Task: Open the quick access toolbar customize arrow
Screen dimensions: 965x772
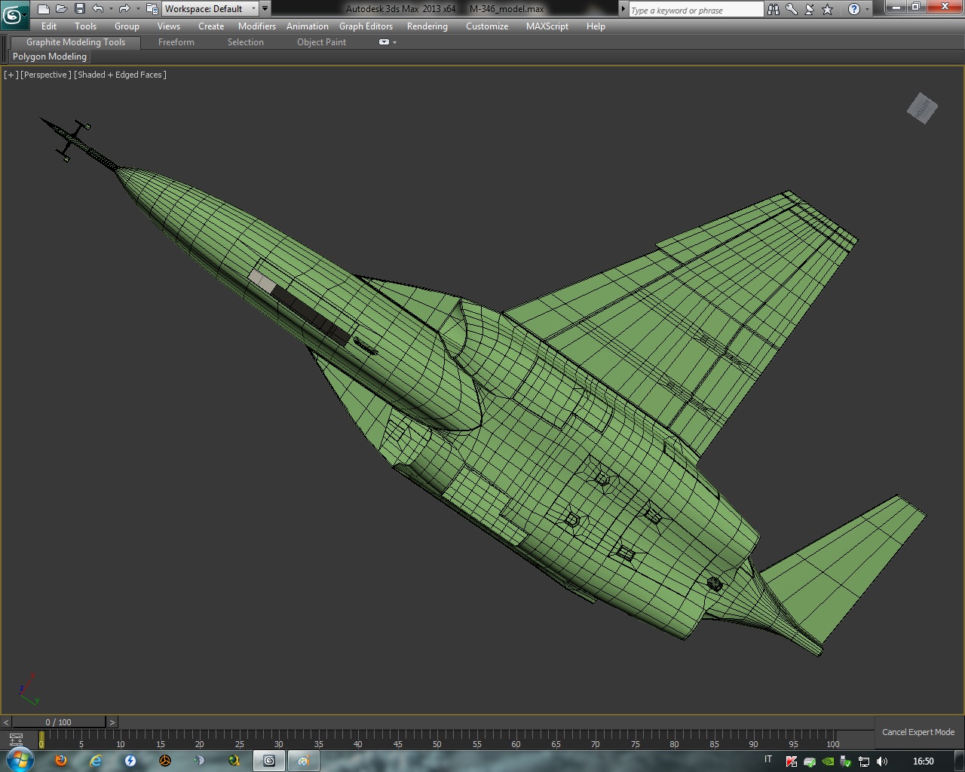Action: coord(265,9)
